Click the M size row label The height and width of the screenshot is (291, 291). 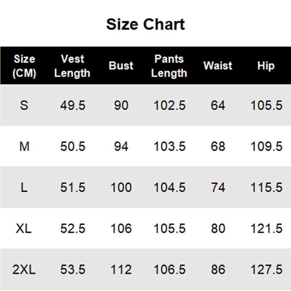24,147
